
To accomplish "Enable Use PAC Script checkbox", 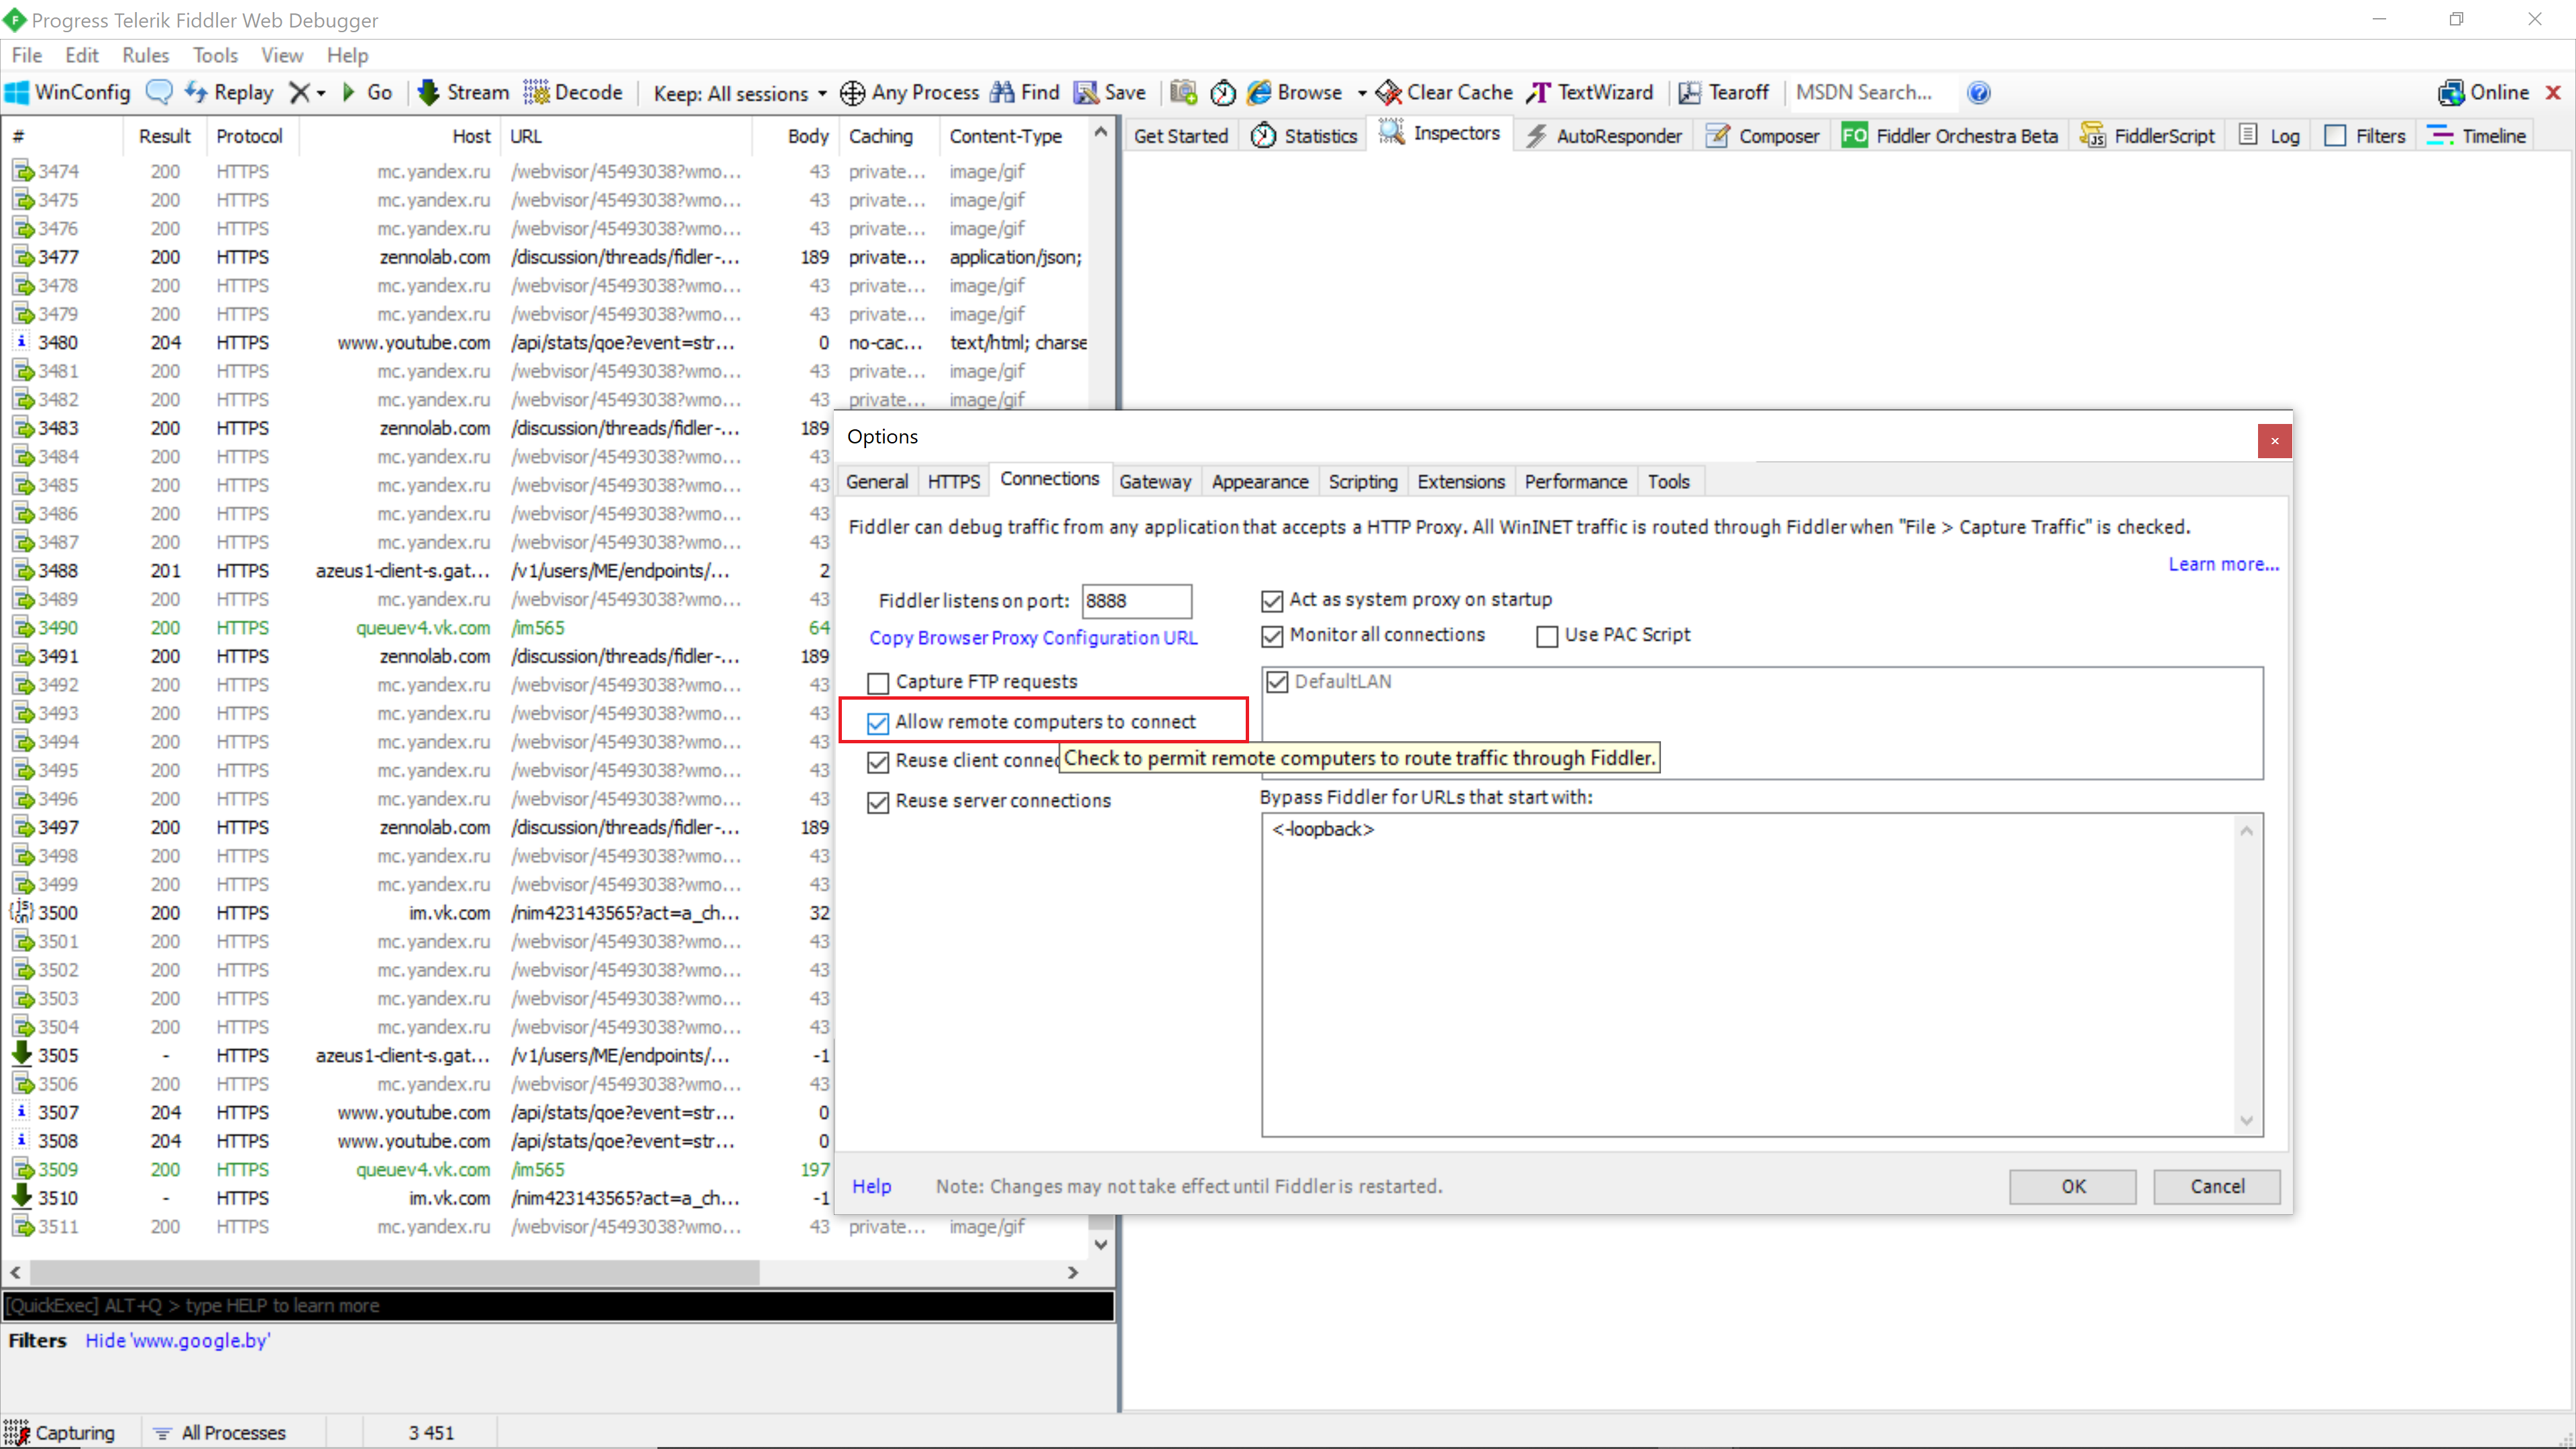I will pos(1547,636).
